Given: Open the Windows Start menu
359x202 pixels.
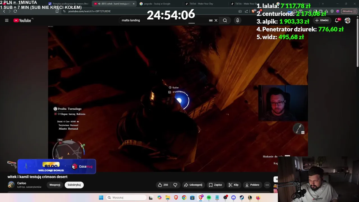Looking at the screenshot, I should point(101,198).
